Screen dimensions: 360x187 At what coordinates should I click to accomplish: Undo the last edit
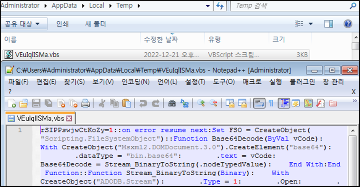[x=143, y=103]
